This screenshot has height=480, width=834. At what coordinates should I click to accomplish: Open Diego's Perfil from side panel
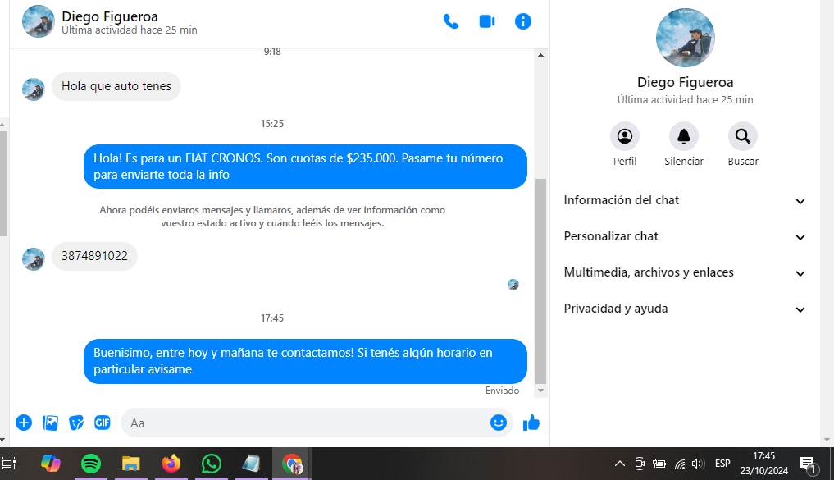625,136
